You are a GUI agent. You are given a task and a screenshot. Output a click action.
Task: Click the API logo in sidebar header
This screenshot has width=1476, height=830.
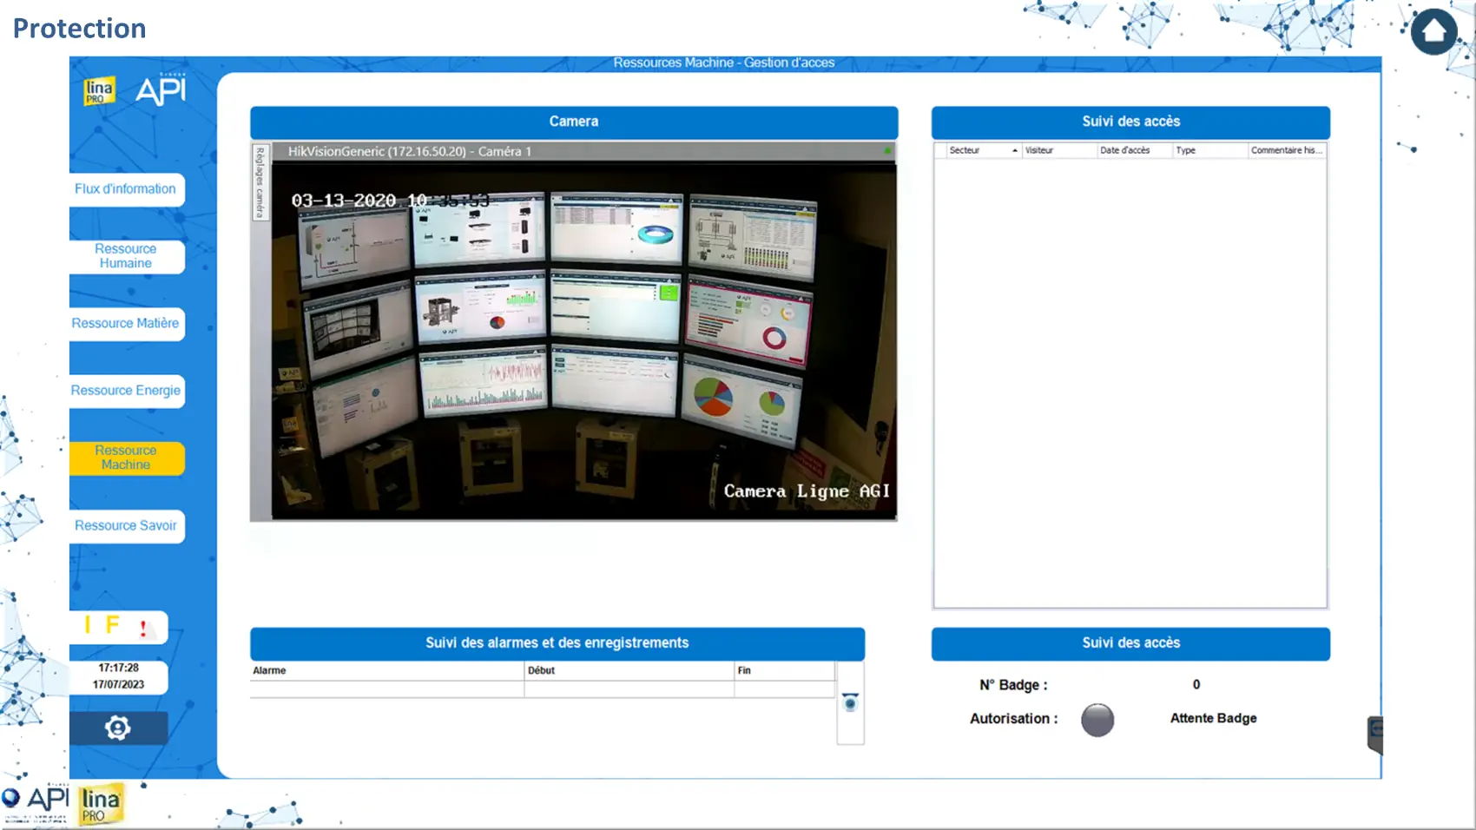tap(161, 89)
